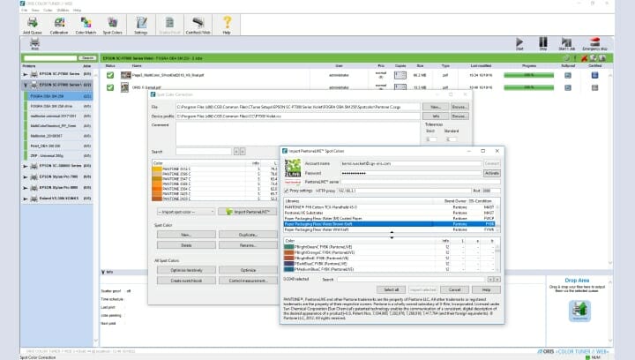Viewport: 635px width, 360px height.
Task: Expand the EPSON Stylus Pro 7900 printer node
Action: click(x=25, y=177)
